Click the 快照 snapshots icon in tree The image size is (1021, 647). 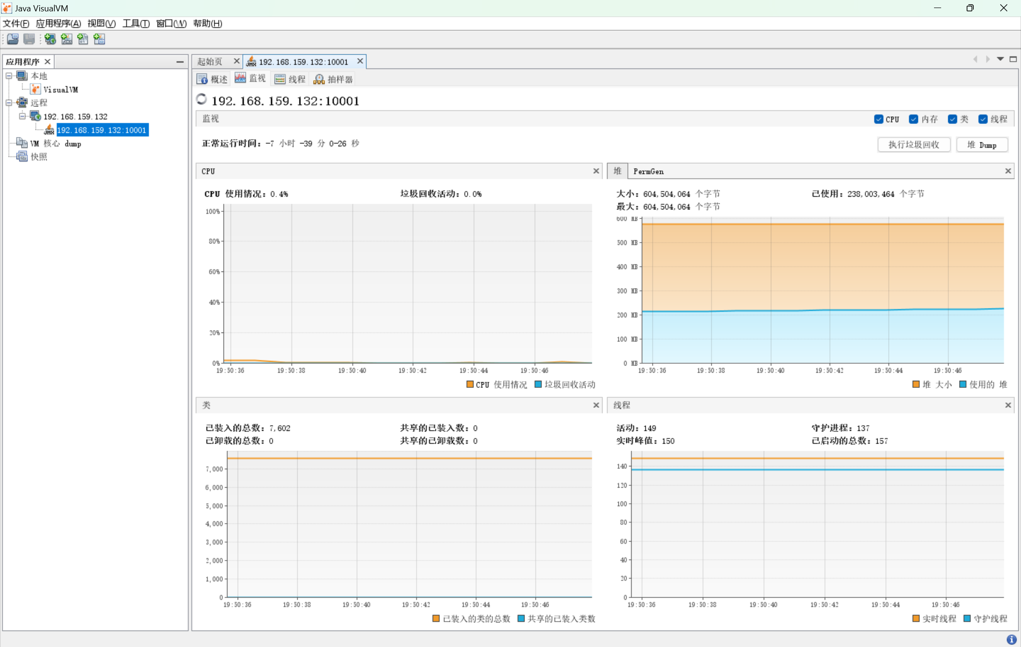[22, 157]
